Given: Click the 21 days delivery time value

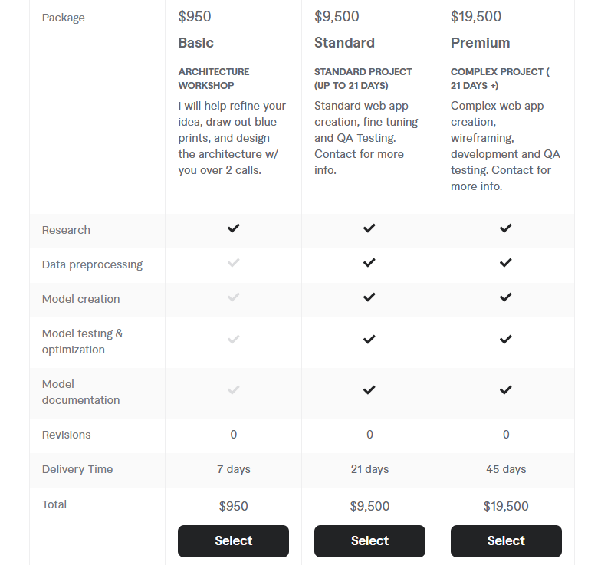Looking at the screenshot, I should pyautogui.click(x=369, y=469).
